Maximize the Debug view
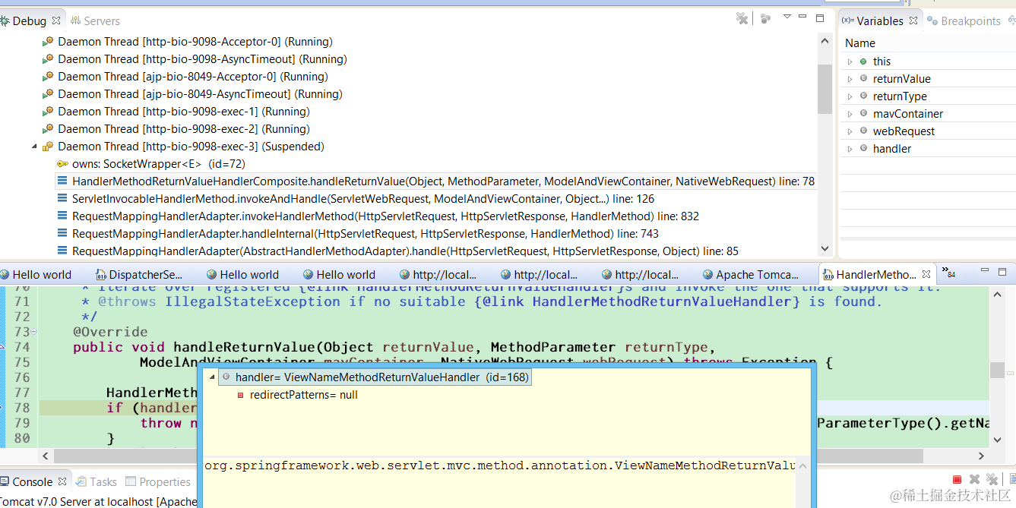The width and height of the screenshot is (1016, 508). pos(820,17)
